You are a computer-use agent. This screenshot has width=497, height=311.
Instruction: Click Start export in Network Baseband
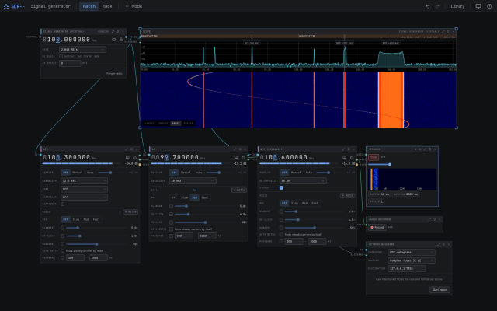coord(440,290)
